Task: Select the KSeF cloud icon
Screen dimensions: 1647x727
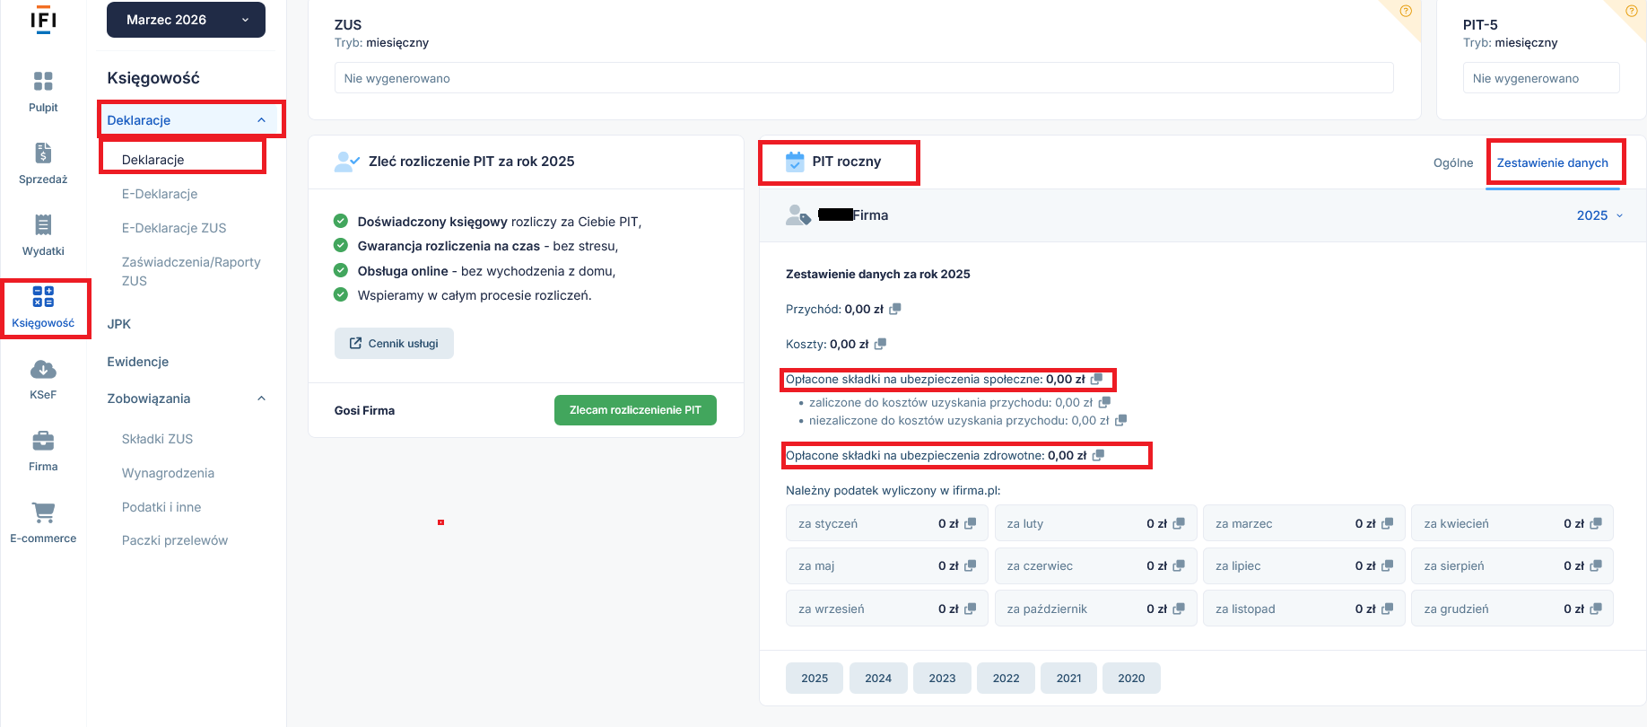Action: (43, 370)
